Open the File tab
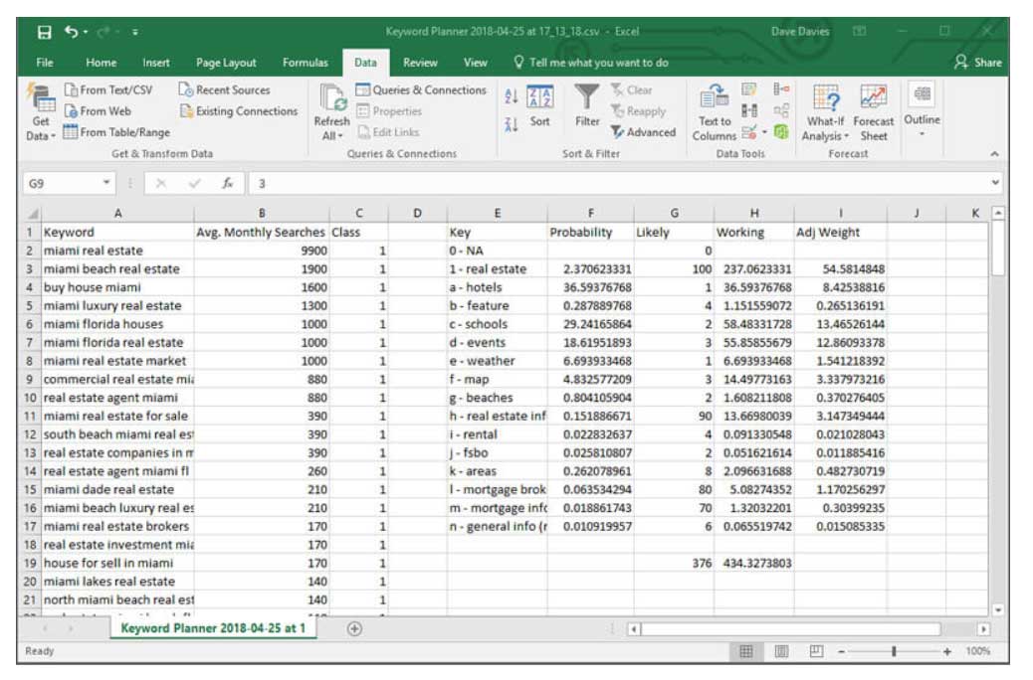The height and width of the screenshot is (680, 1033). pos(45,63)
